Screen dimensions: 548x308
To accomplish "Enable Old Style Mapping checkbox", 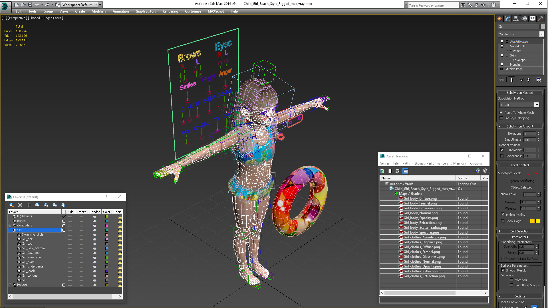I will click(x=501, y=118).
